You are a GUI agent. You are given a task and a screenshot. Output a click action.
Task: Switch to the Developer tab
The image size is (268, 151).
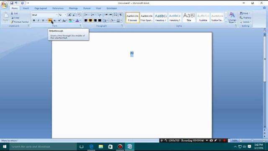112,8
